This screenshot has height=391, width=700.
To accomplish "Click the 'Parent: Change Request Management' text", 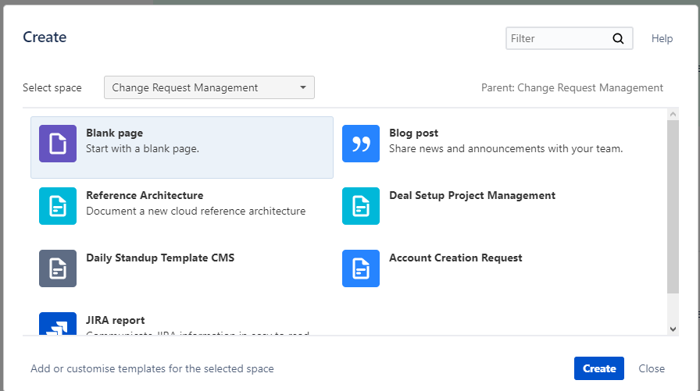I will (572, 88).
